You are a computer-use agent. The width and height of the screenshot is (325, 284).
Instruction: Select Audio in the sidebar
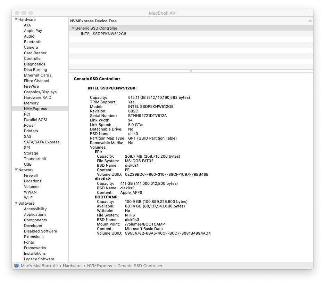coord(29,36)
